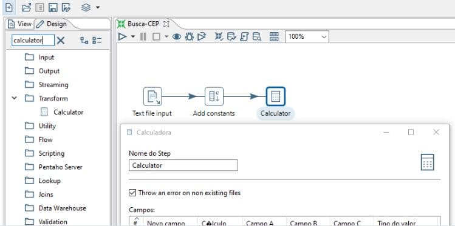Clear the step search text
The width and height of the screenshot is (455, 226).
[x=61, y=40]
